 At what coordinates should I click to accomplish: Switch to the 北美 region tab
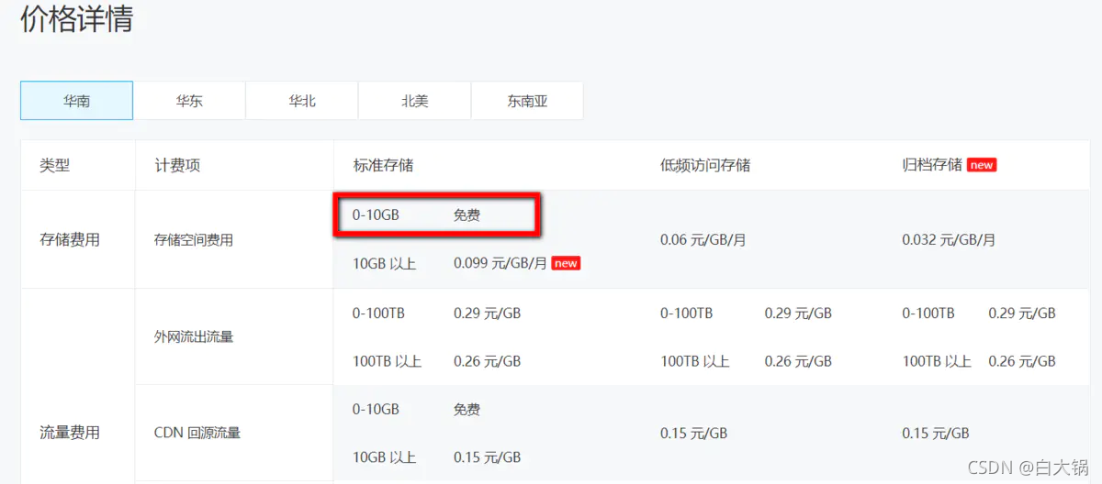(415, 101)
